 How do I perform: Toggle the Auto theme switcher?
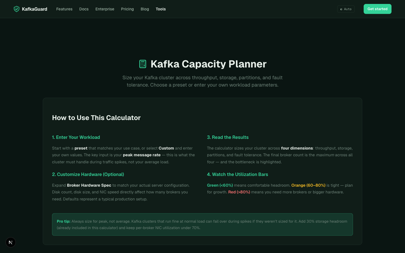[x=346, y=9]
